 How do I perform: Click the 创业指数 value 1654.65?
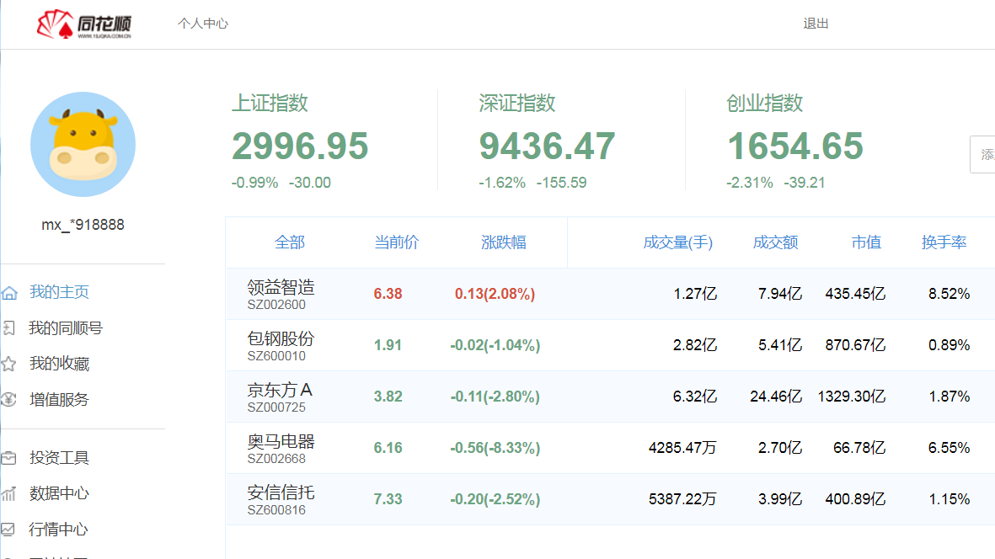[795, 146]
